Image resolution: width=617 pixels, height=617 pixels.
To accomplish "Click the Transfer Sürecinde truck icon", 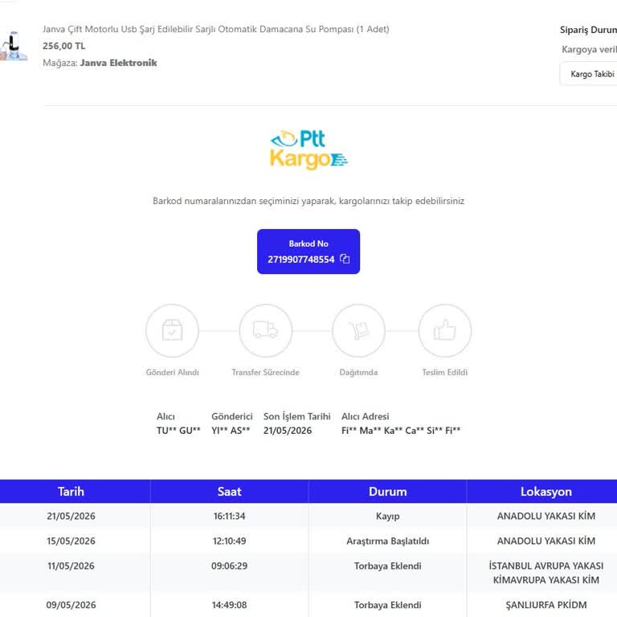I will (x=266, y=330).
